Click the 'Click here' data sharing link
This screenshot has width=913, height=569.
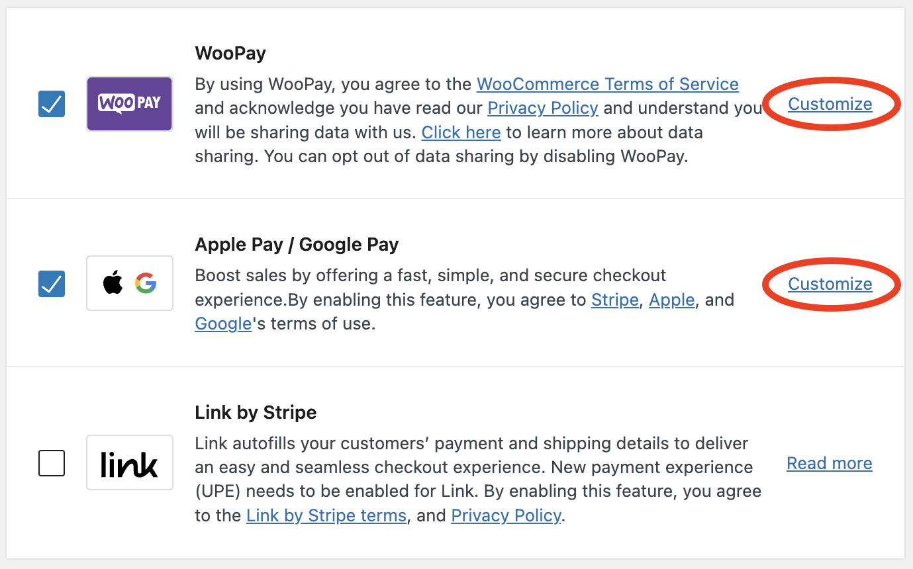coord(461,132)
